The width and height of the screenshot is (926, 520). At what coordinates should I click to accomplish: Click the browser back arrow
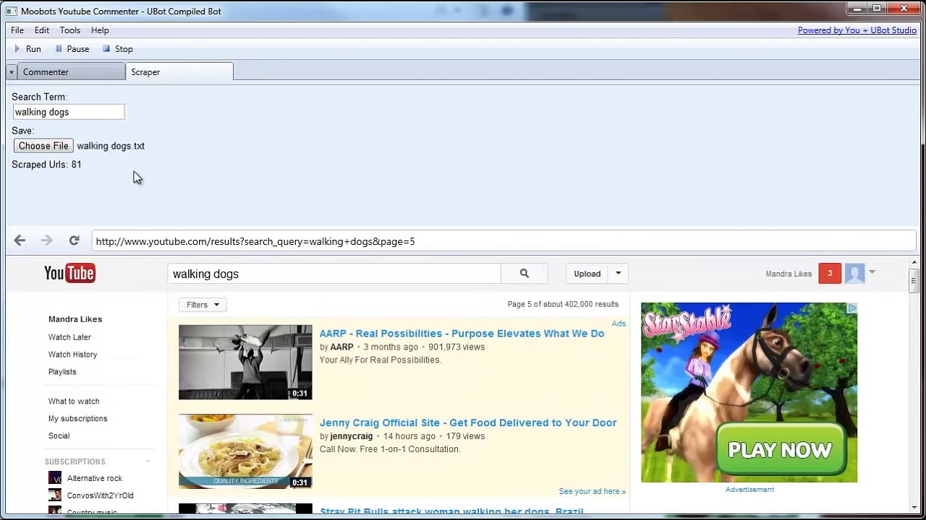(20, 240)
